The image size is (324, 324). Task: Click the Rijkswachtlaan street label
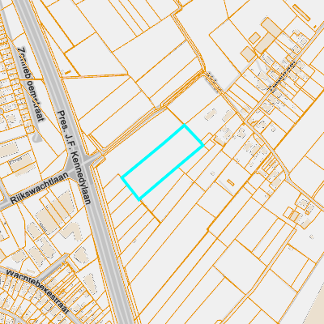pos(40,189)
